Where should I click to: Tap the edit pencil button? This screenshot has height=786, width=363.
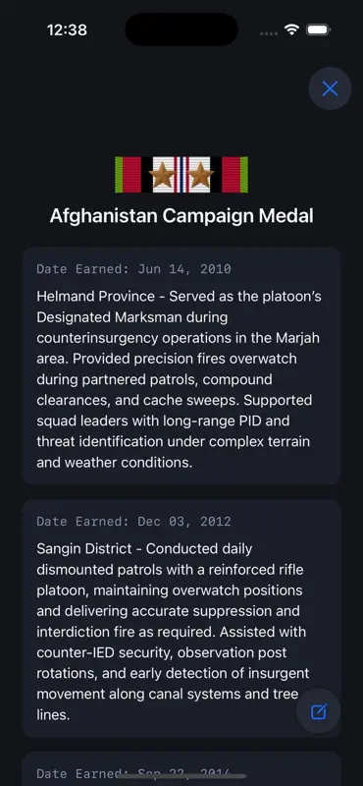(x=319, y=711)
